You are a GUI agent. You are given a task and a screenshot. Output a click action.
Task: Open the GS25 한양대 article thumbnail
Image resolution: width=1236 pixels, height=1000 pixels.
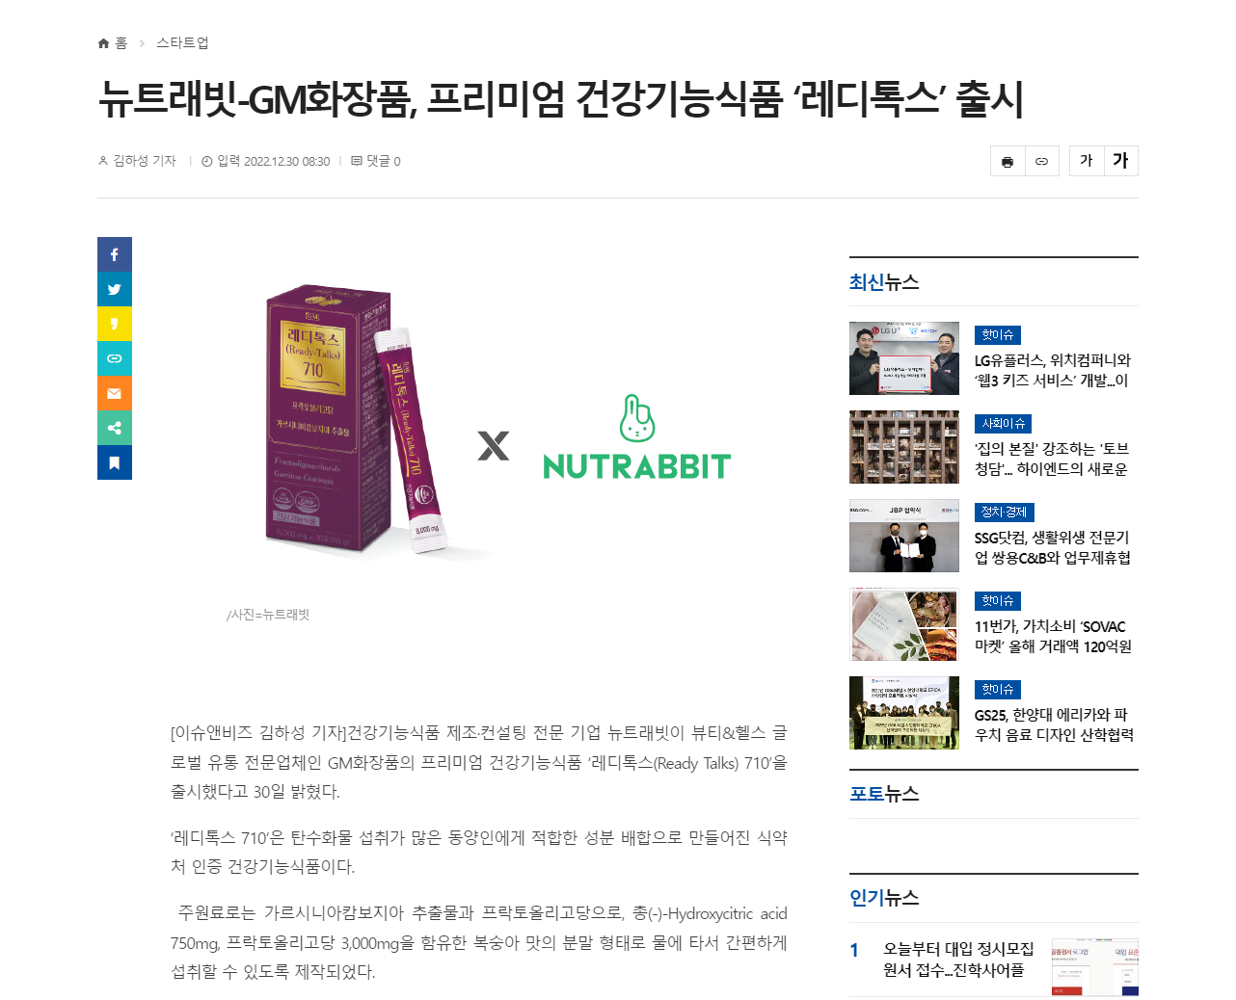[904, 713]
